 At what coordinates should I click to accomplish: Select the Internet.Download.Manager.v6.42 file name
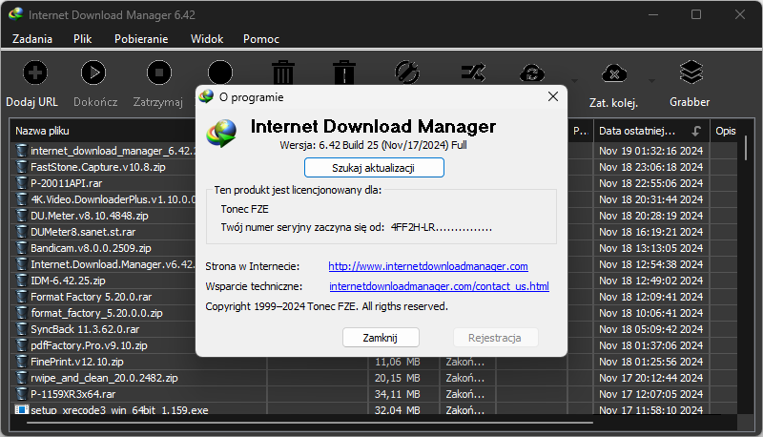click(x=113, y=264)
